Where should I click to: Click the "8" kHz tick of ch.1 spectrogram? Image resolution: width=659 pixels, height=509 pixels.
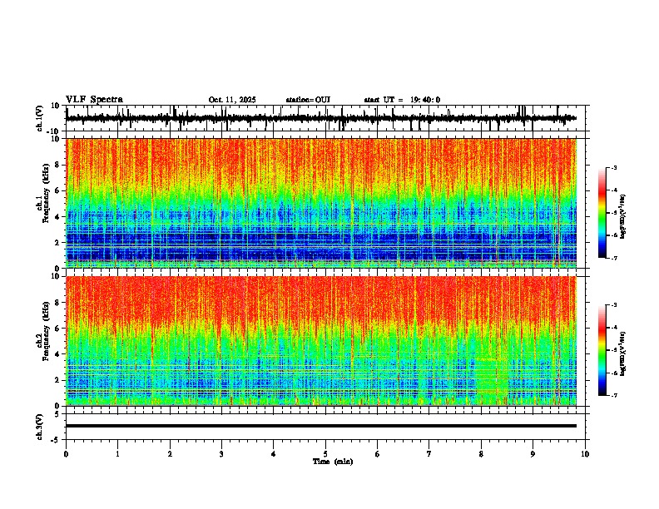pyautogui.click(x=58, y=165)
